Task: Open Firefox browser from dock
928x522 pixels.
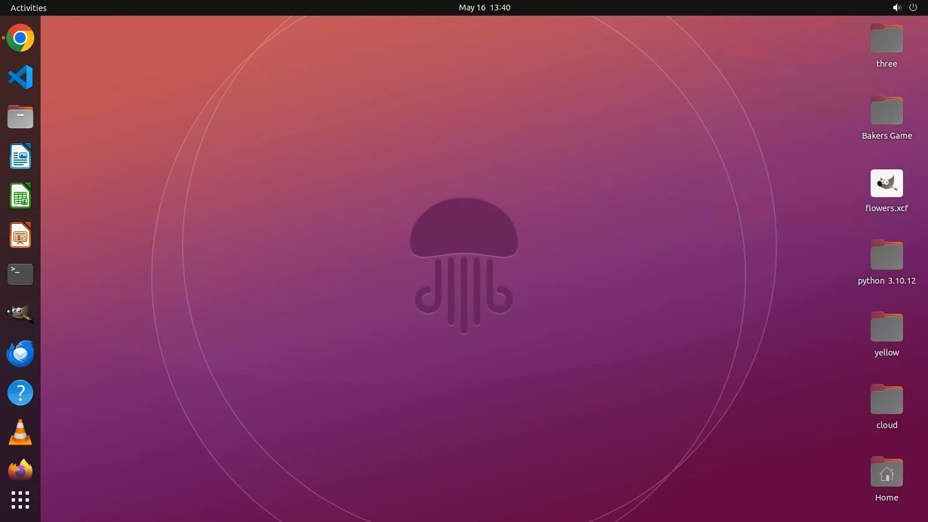Action: pyautogui.click(x=20, y=470)
